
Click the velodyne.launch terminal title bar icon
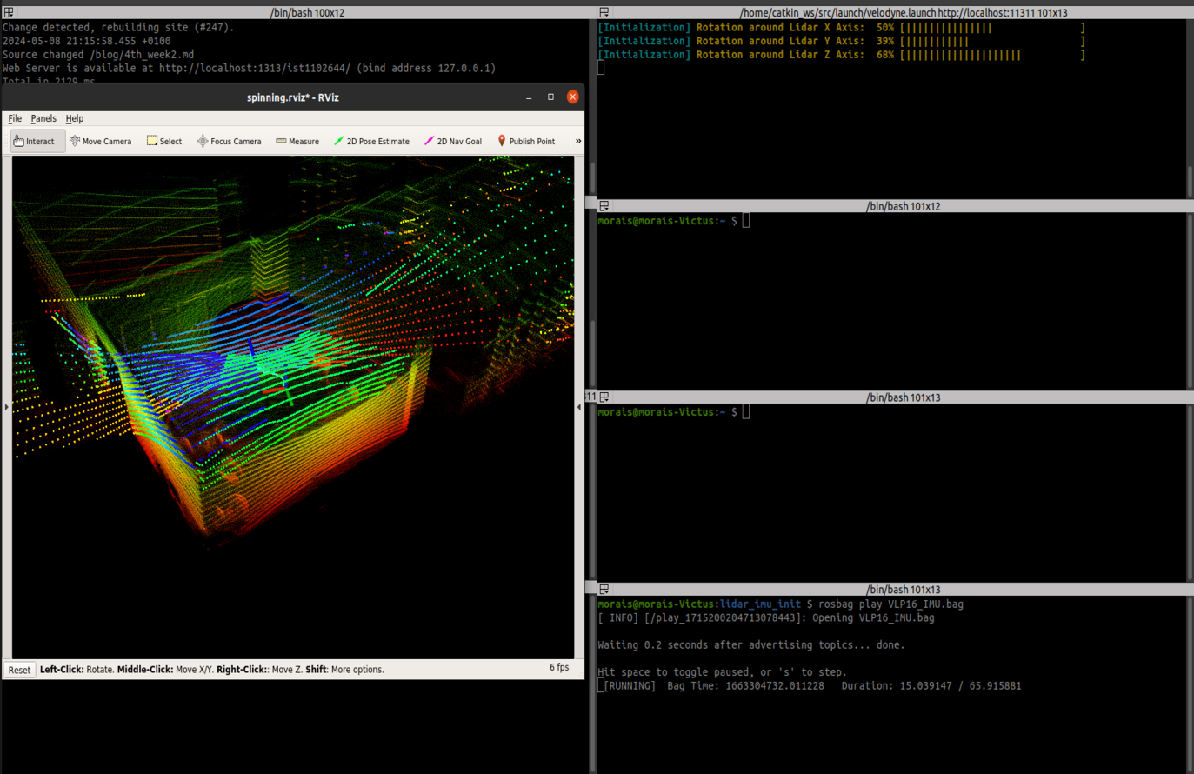(x=604, y=13)
